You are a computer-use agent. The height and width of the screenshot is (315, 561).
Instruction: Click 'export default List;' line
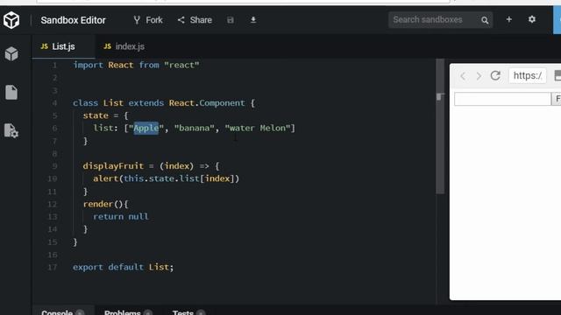tap(123, 267)
